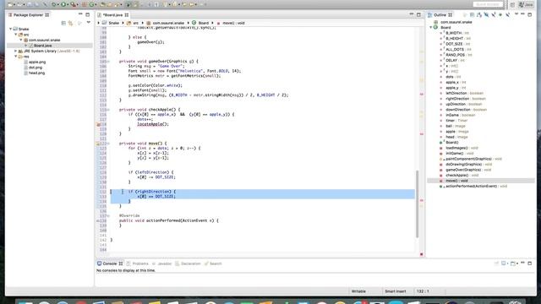Select gameOver(Graphics) in Outline
The height and width of the screenshot is (304, 541).
point(467,170)
